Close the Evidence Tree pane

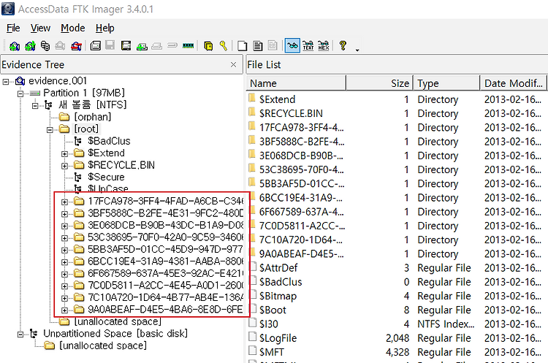tap(234, 64)
